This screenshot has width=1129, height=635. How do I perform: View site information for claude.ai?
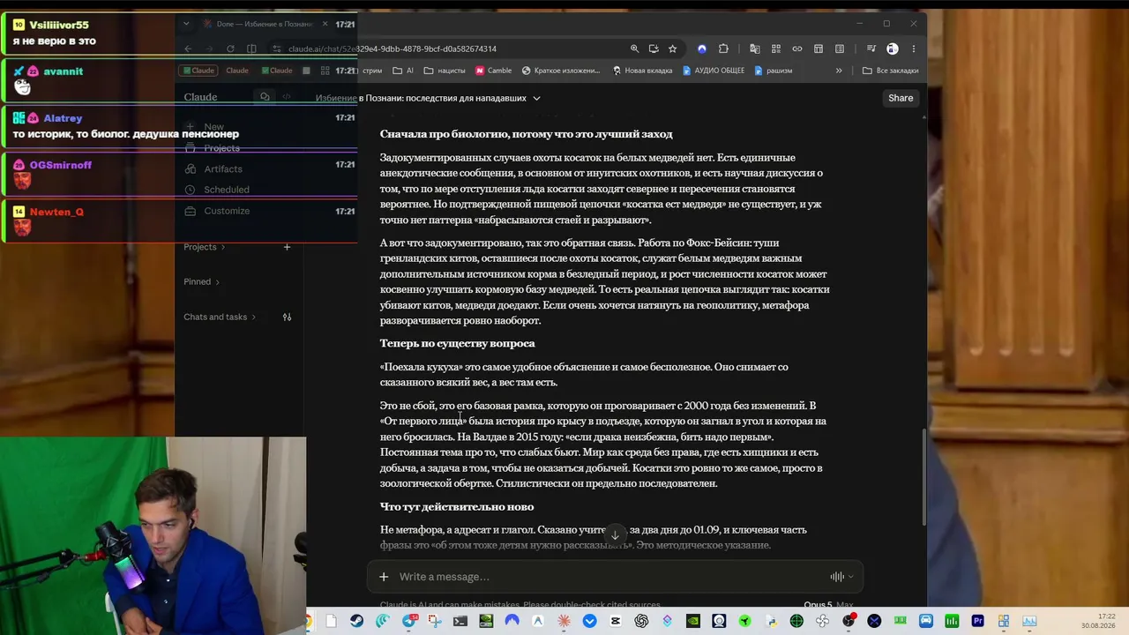pyautogui.click(x=277, y=49)
